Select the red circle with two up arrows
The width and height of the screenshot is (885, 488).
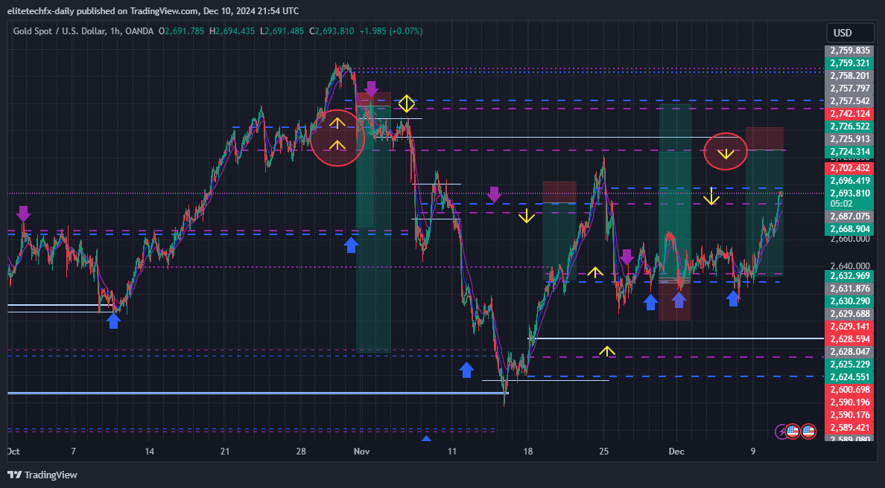click(337, 138)
